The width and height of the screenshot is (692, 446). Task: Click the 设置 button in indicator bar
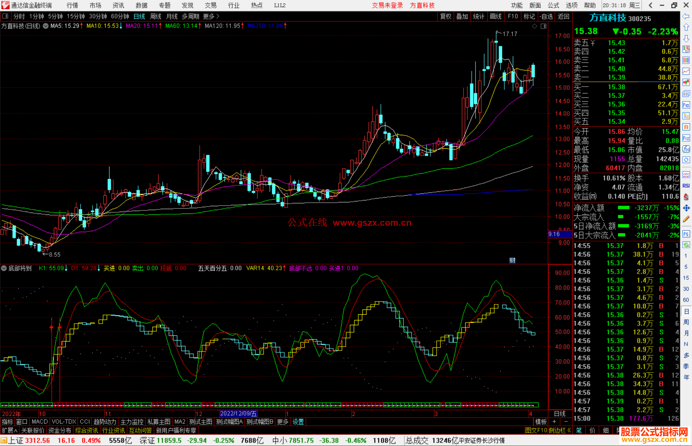click(x=298, y=422)
